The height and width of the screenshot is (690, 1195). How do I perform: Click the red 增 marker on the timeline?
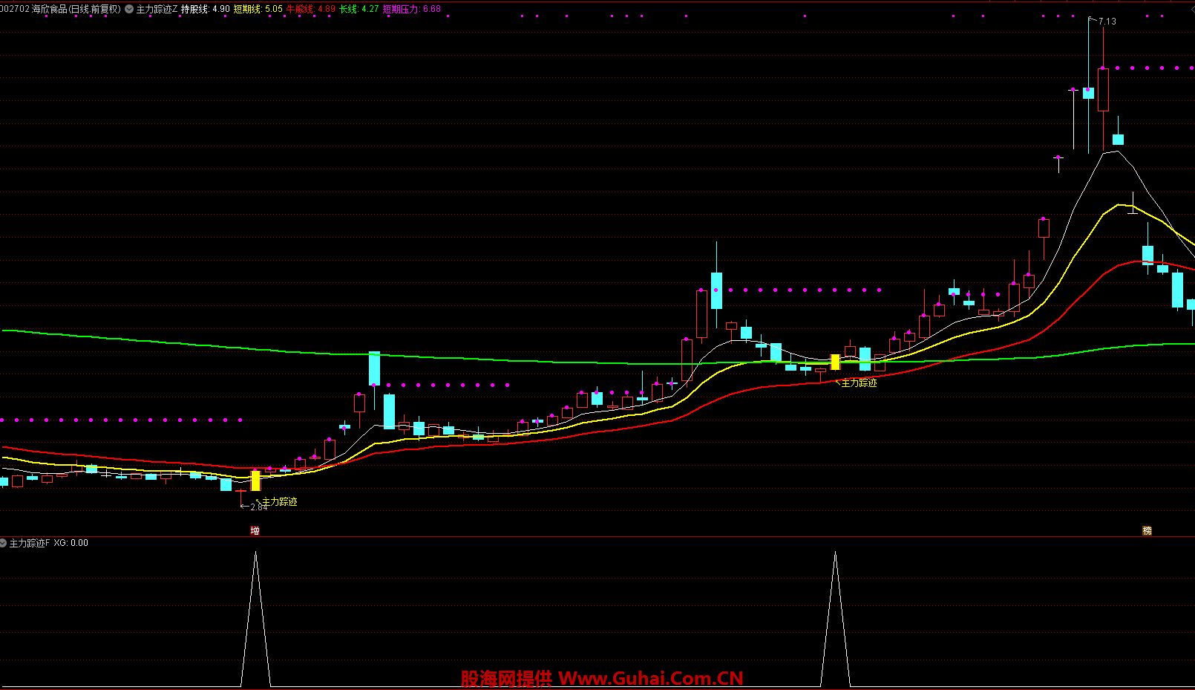tap(255, 531)
